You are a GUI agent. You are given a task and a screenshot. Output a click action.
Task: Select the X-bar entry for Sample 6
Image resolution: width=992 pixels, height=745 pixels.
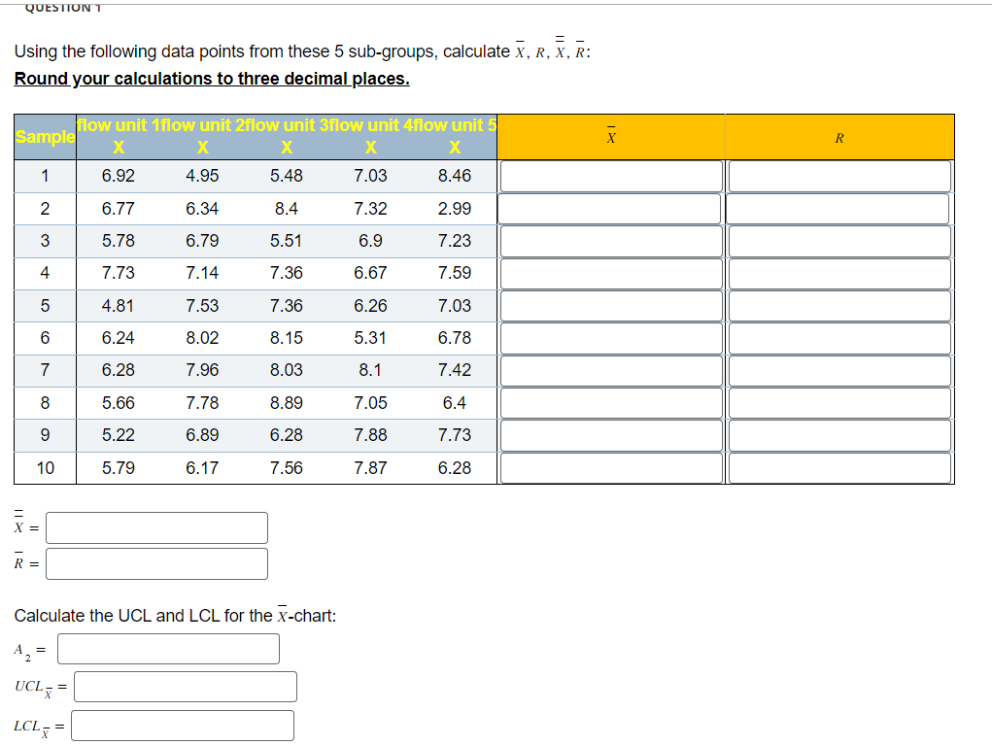coord(610,337)
